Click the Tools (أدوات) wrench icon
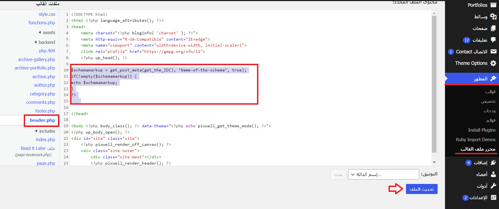This screenshot has width=499, height=209. coord(493,186)
